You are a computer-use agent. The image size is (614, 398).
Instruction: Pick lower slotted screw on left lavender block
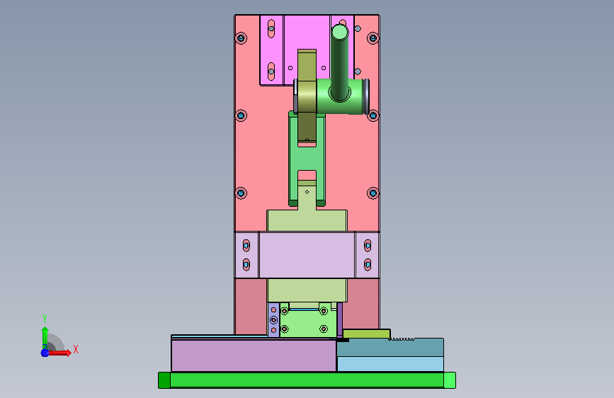point(246,265)
